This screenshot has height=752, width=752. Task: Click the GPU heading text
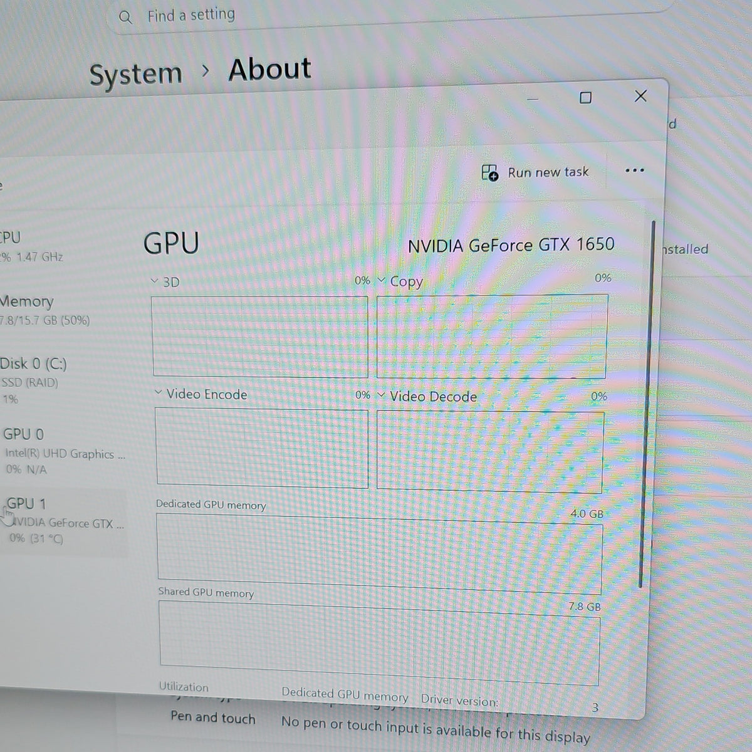(171, 243)
